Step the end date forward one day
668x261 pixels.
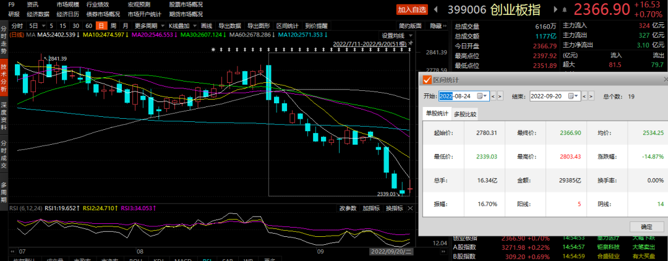(x=591, y=96)
